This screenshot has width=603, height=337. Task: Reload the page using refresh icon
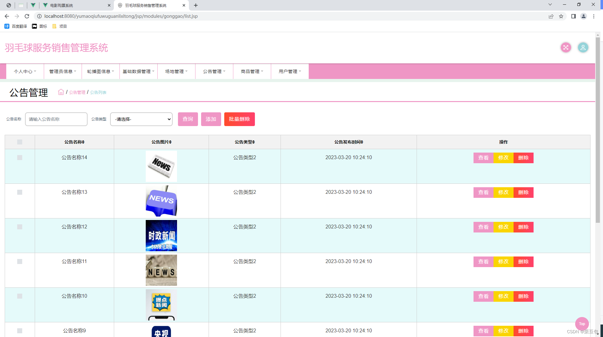coord(27,16)
